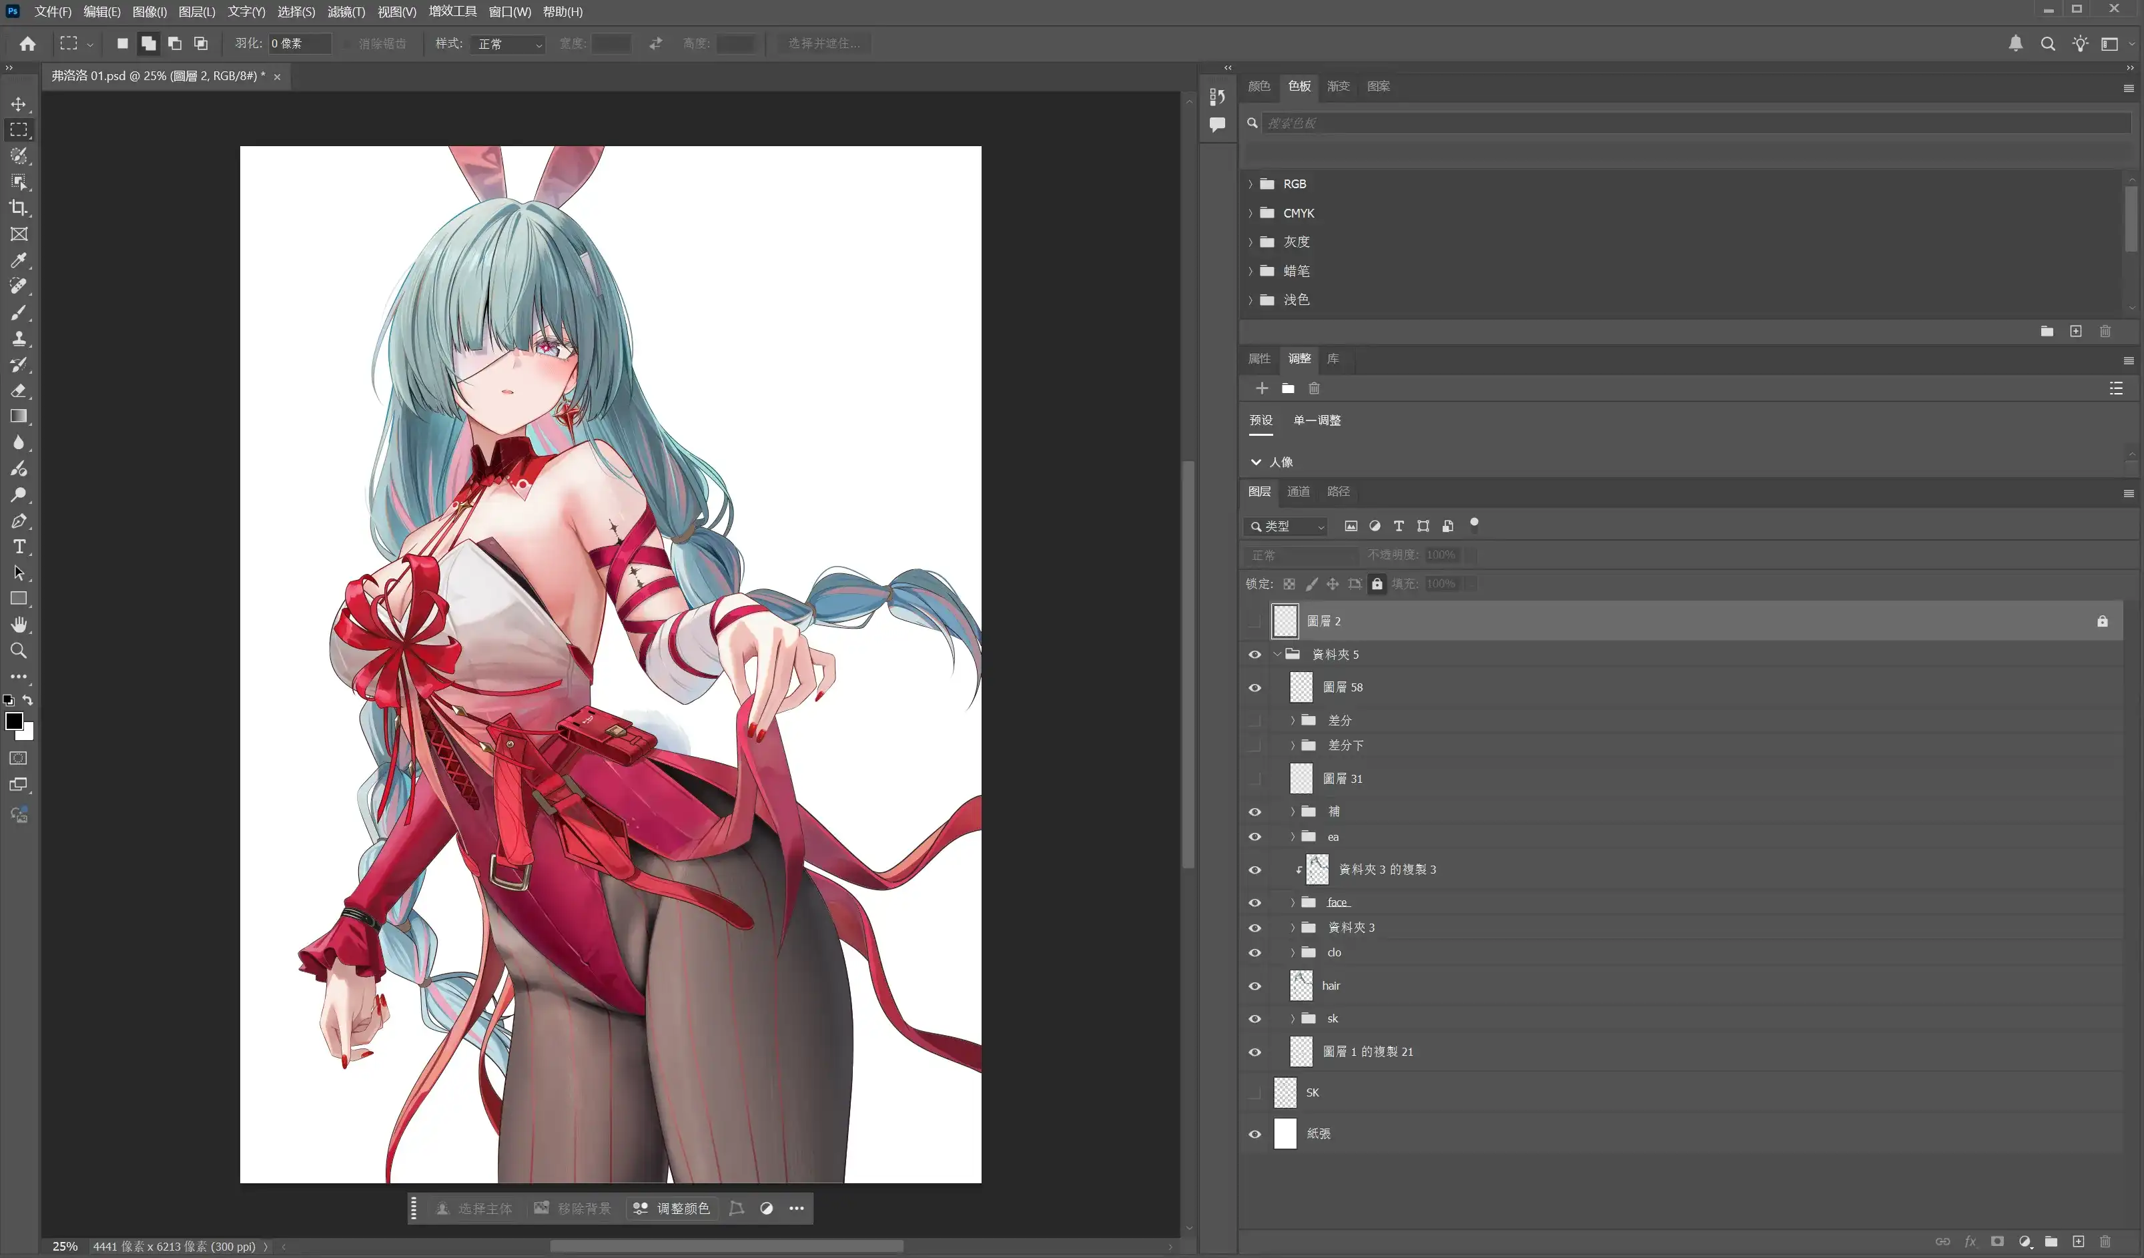Click the Zoom tool in toolbar
Image resolution: width=2144 pixels, height=1258 pixels.
tap(19, 651)
